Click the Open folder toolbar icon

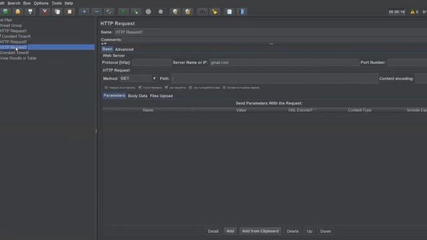tap(18, 12)
